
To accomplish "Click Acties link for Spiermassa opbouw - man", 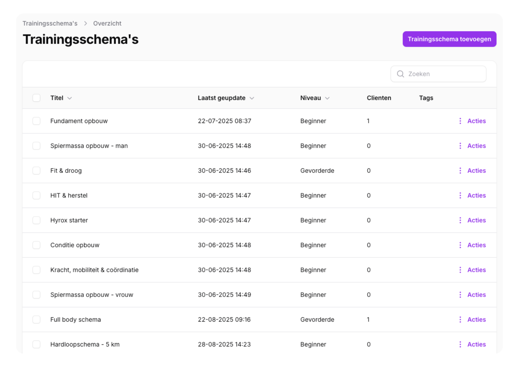I will tap(476, 146).
